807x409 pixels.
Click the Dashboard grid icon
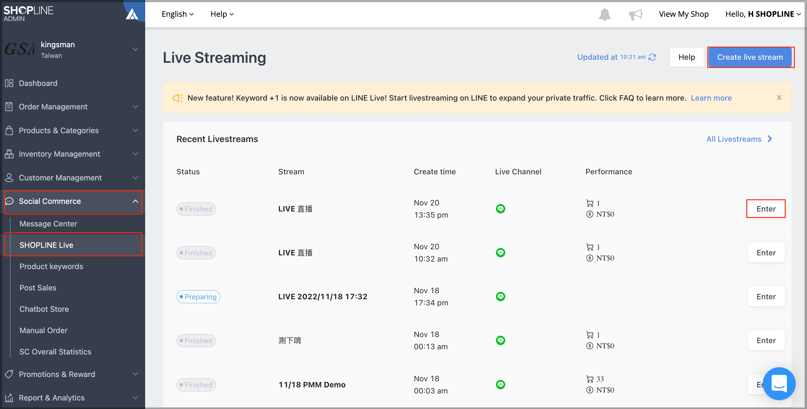click(x=9, y=83)
